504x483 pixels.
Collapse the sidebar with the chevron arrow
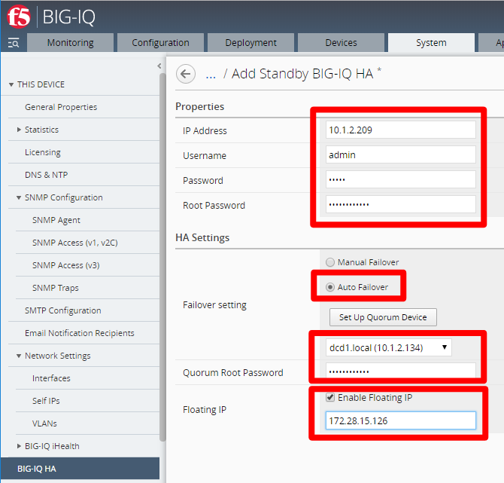(x=159, y=66)
